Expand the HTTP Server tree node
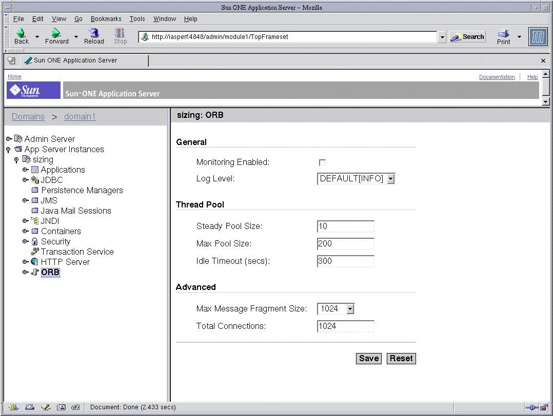This screenshot has height=416, width=553. click(x=26, y=262)
